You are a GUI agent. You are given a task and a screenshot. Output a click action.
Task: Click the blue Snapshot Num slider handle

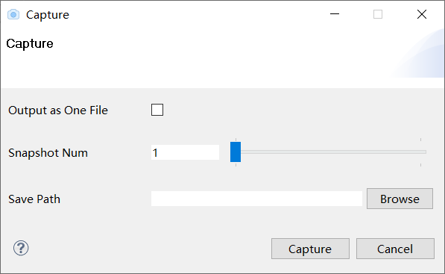[x=236, y=152]
